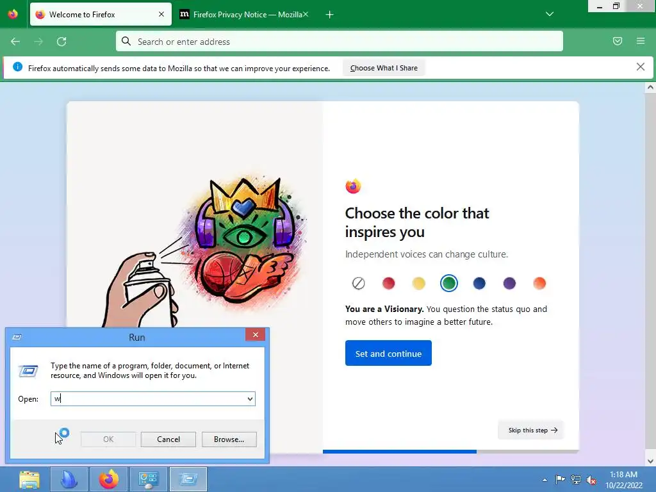Image resolution: width=656 pixels, height=492 pixels.
Task: Choose the yellow colorway swatch
Action: pyautogui.click(x=419, y=283)
